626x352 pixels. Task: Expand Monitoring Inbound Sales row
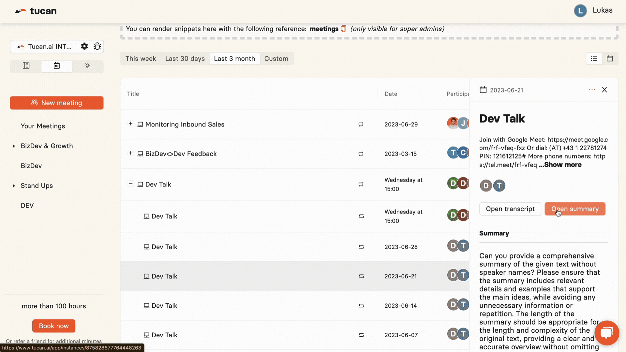click(130, 124)
